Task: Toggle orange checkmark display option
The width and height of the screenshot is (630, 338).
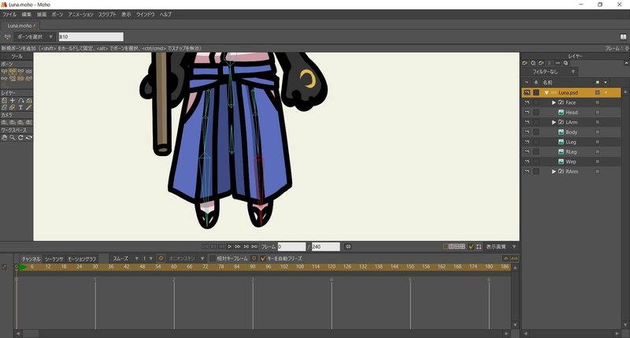Action: (x=471, y=247)
